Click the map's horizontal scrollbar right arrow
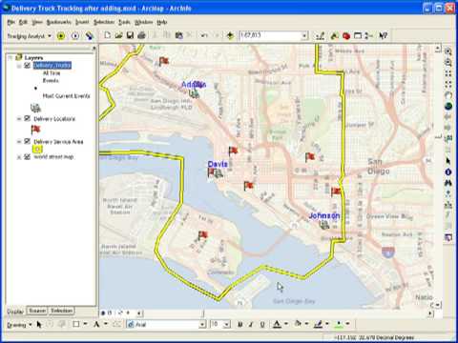458x343 pixels. [x=430, y=313]
